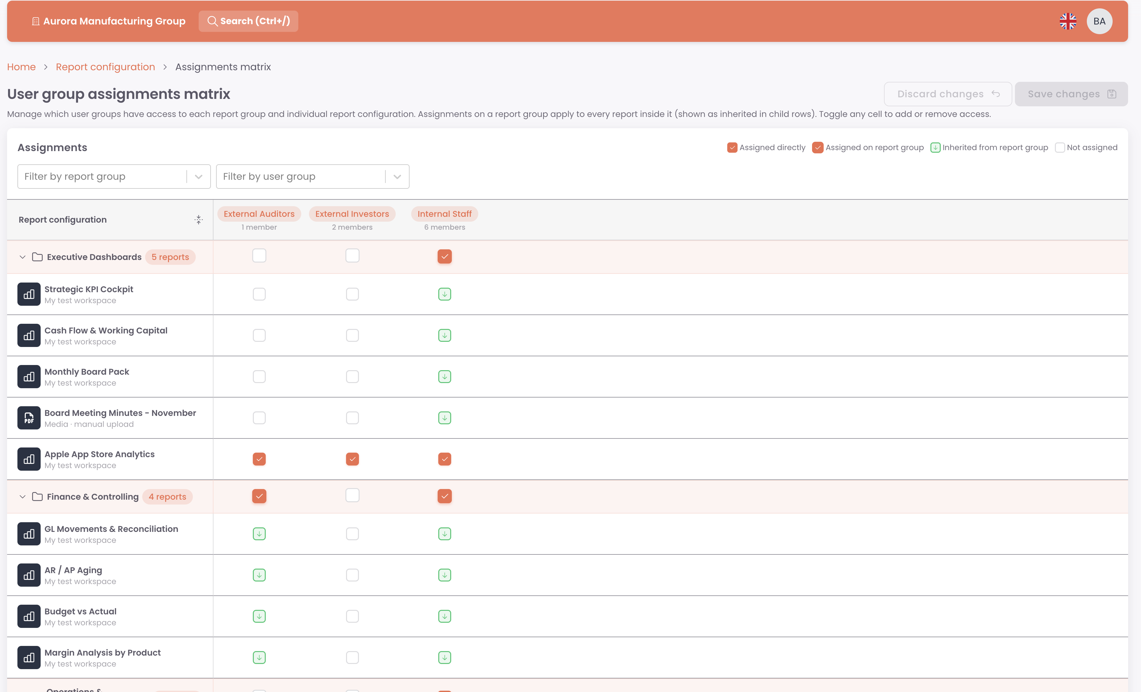The width and height of the screenshot is (1141, 692).
Task: Click the building icon beside Aurora Manufacturing Group
Action: tap(36, 21)
